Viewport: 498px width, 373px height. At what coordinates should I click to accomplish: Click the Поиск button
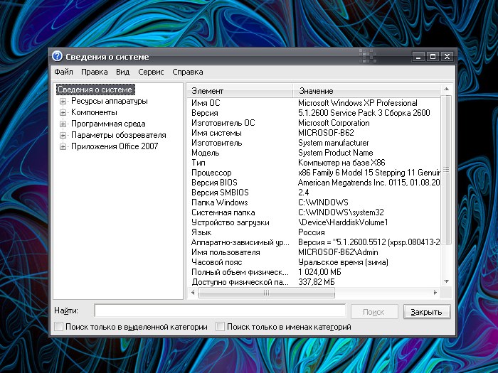pyautogui.click(x=374, y=312)
